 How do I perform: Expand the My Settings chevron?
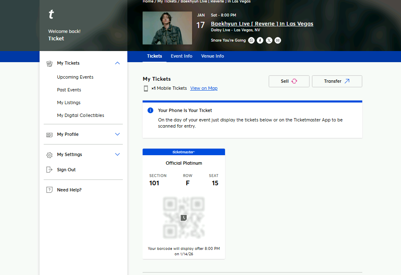[117, 154]
